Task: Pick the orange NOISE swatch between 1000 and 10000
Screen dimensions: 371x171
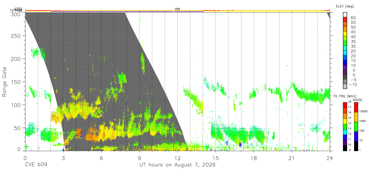Action: click(356, 117)
